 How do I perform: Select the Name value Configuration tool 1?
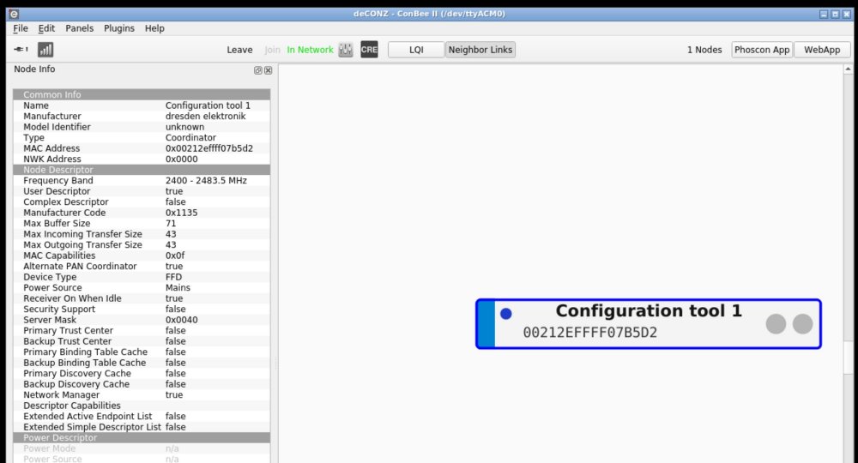coord(208,105)
